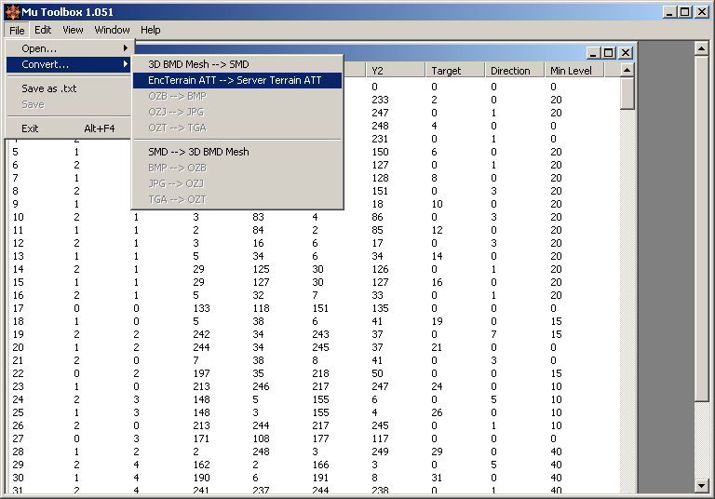Click Target value 29 in row 28

point(437,452)
